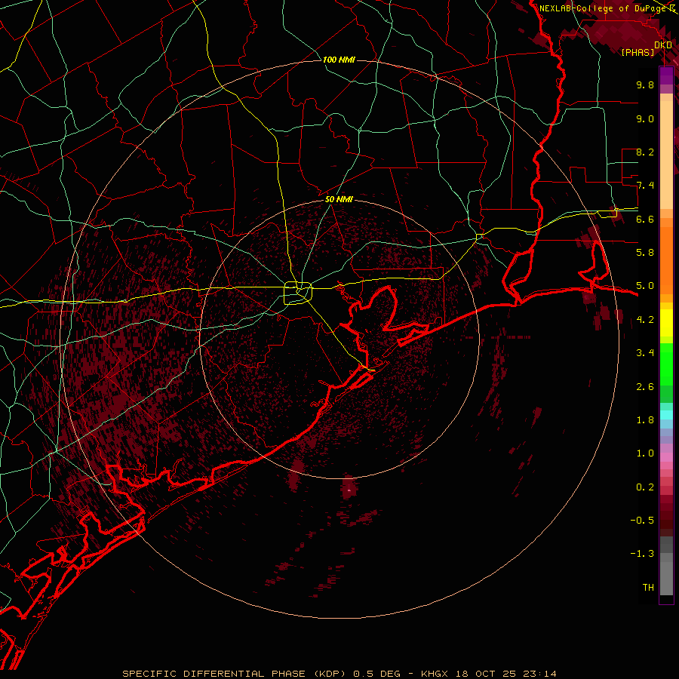Click the -0.5 value on the color scale
The image size is (679, 679).
[x=642, y=521]
